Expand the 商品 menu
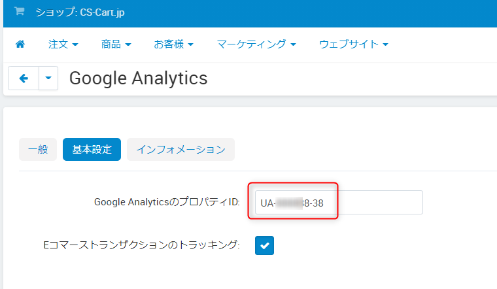497x289 pixels. pyautogui.click(x=116, y=44)
